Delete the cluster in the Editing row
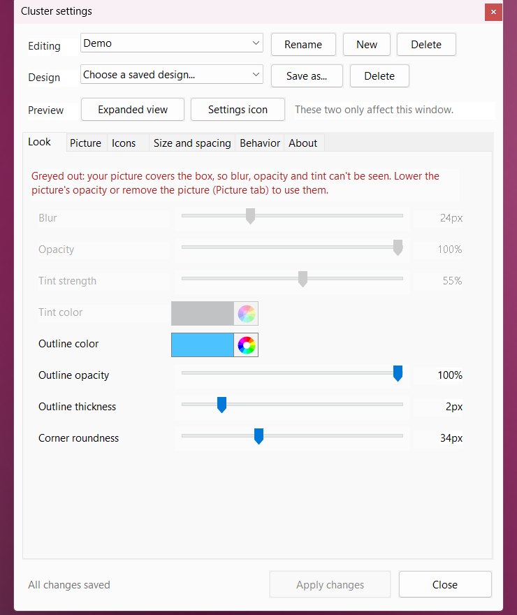 click(x=426, y=45)
